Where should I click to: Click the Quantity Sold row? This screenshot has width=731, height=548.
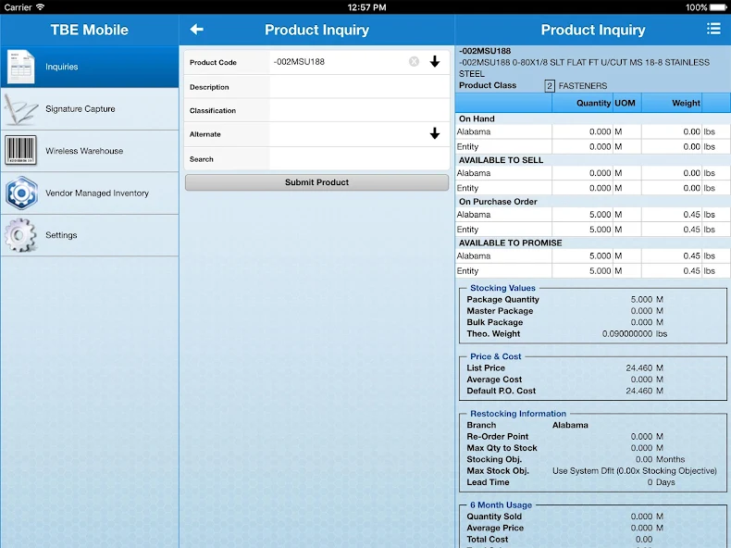(x=592, y=517)
